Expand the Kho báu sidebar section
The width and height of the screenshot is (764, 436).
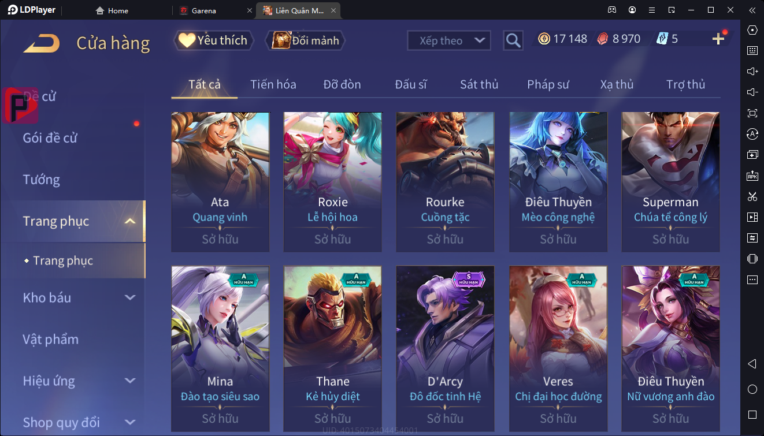(131, 297)
